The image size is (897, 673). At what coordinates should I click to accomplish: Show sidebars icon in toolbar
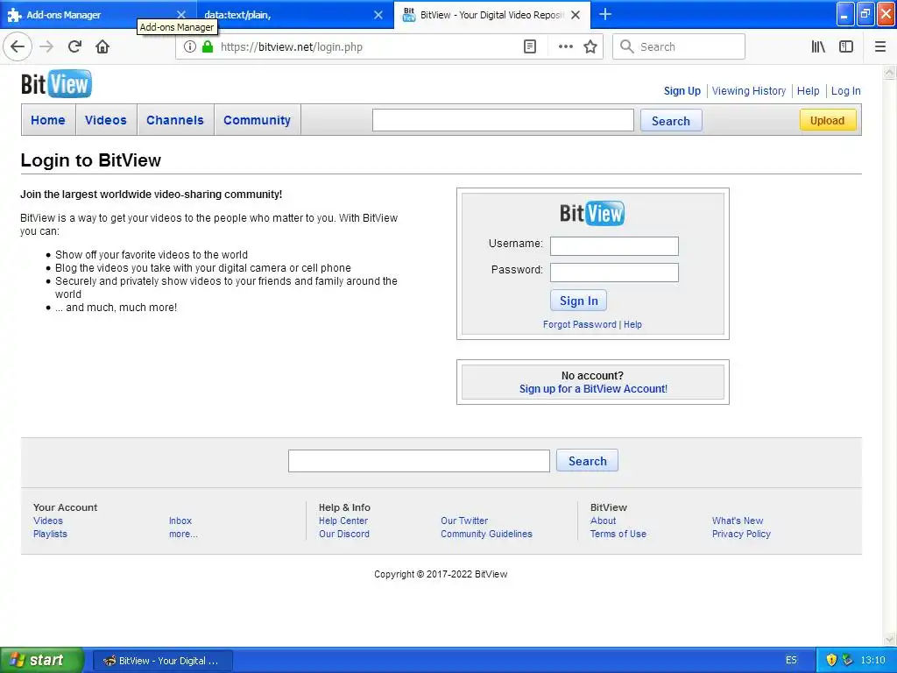846,47
